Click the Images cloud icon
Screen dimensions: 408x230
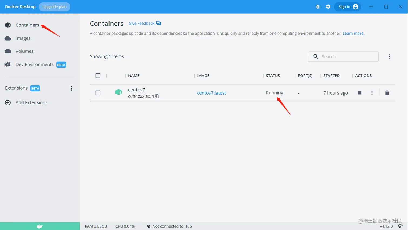(x=8, y=38)
